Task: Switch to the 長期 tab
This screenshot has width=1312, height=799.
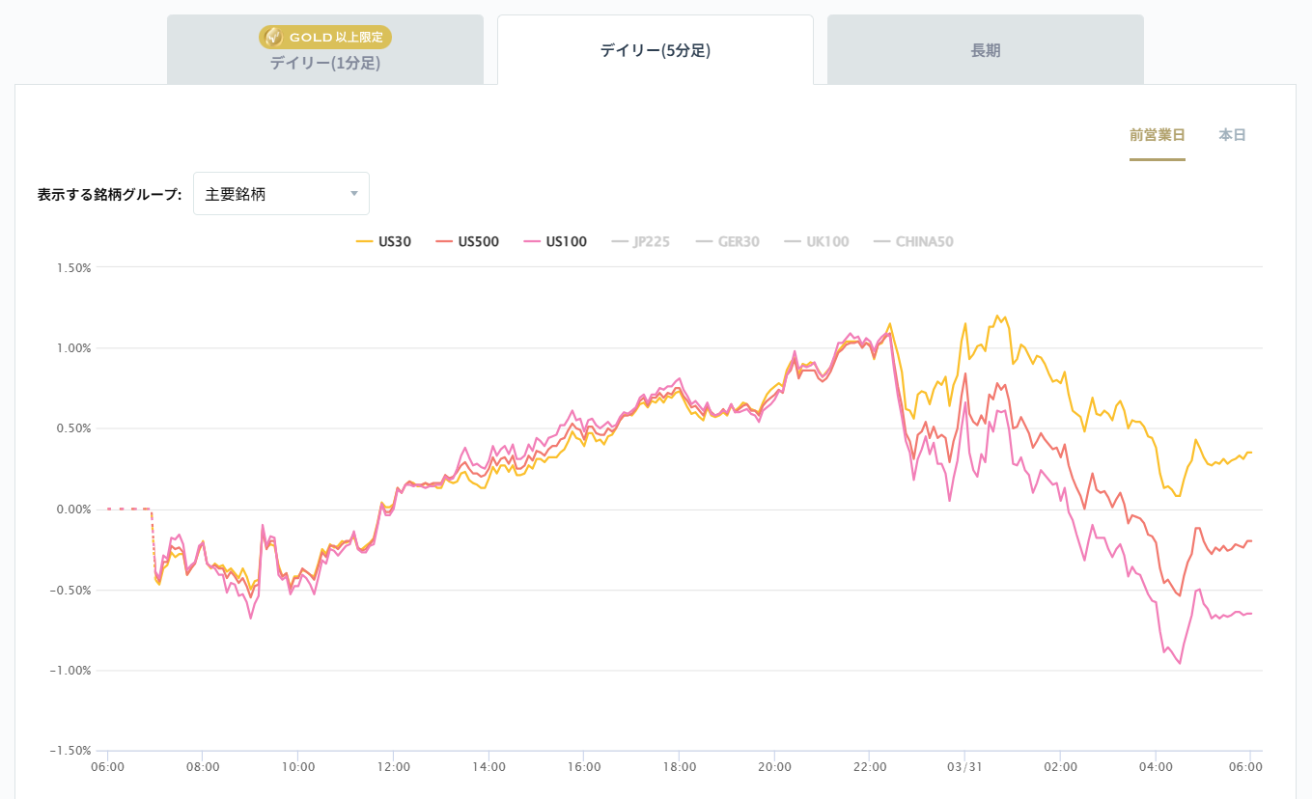Action: pos(985,51)
